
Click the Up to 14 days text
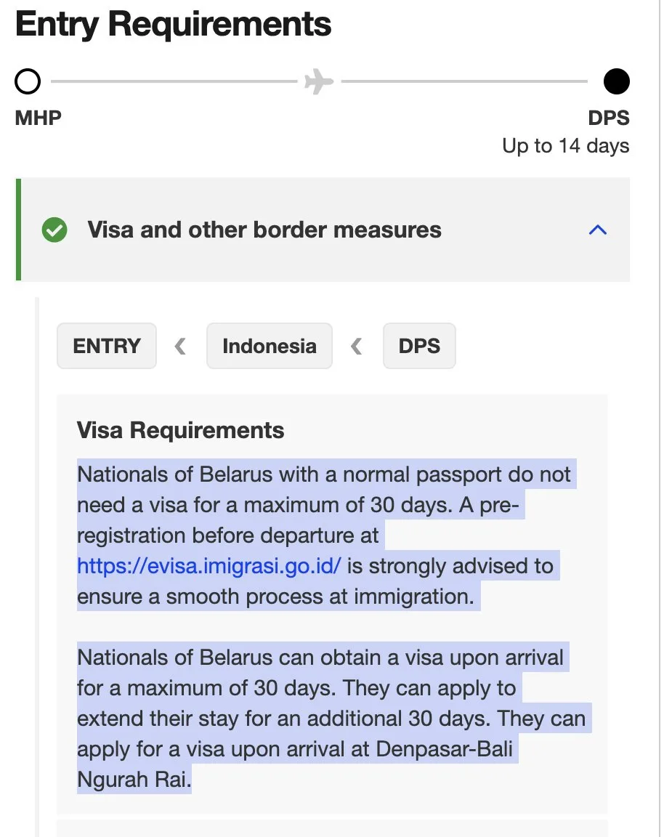point(565,146)
